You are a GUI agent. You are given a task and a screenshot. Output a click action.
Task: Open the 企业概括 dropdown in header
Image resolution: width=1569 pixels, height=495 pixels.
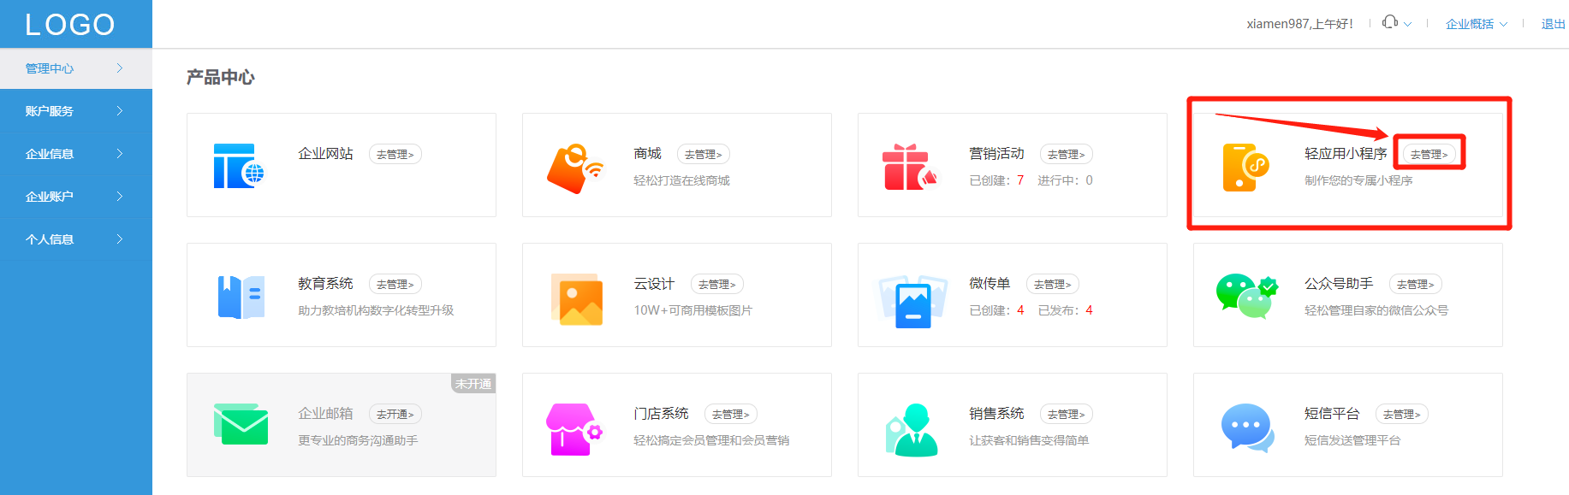tap(1477, 24)
